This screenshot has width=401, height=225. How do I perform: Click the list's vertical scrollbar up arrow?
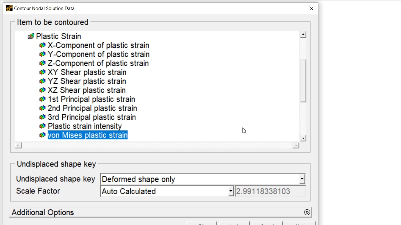click(303, 35)
